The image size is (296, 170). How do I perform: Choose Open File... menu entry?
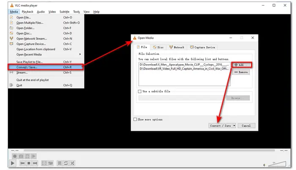pos(46,17)
